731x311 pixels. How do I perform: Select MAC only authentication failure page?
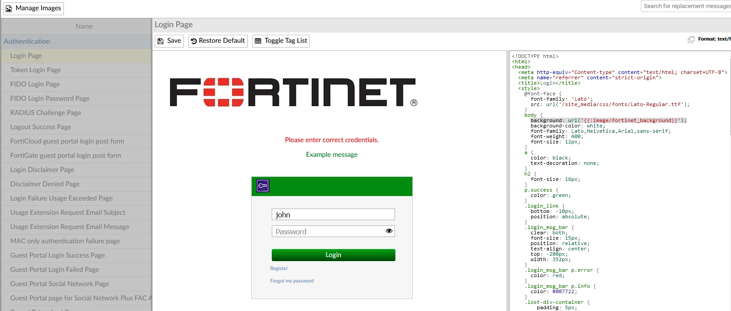[x=76, y=241]
